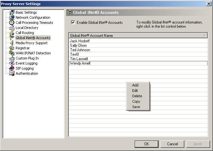Click the WAN IP/NAT Detection gears icon
Screen dimensions: 213x151
coord(12,53)
